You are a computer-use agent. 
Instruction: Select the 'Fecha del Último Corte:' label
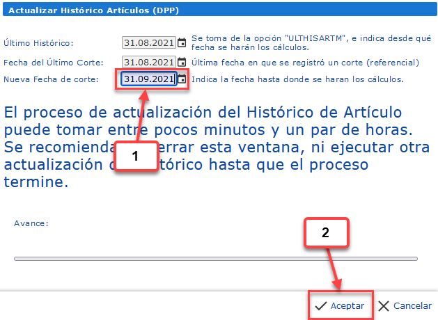[x=54, y=63]
